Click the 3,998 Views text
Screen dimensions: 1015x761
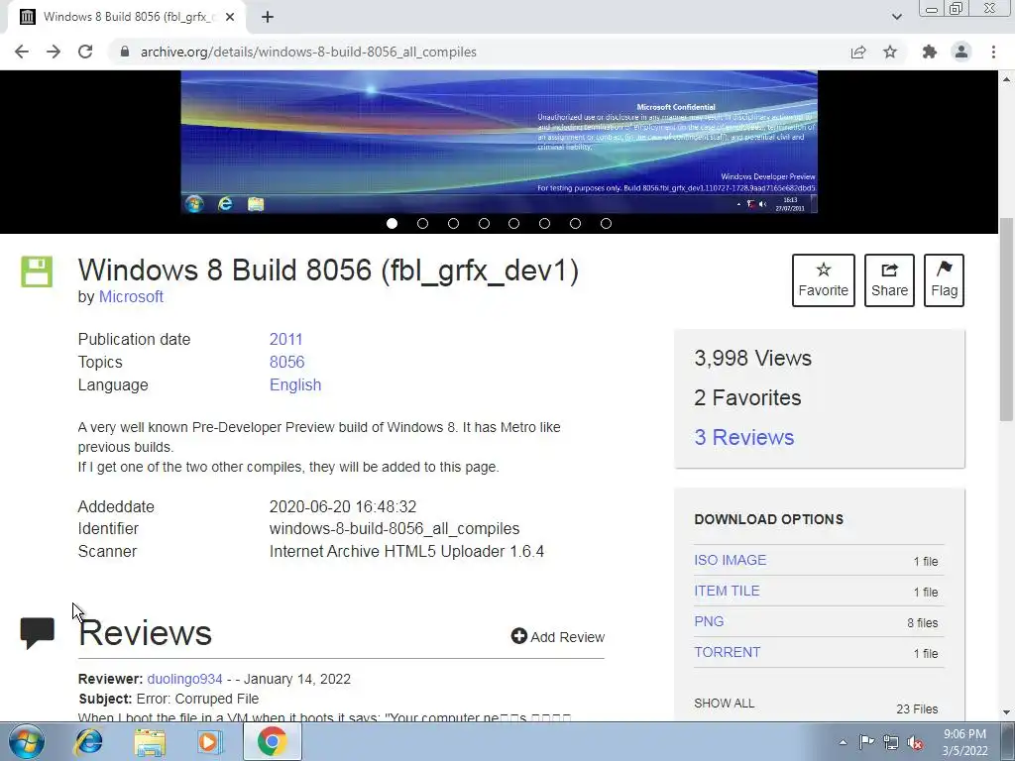point(753,358)
